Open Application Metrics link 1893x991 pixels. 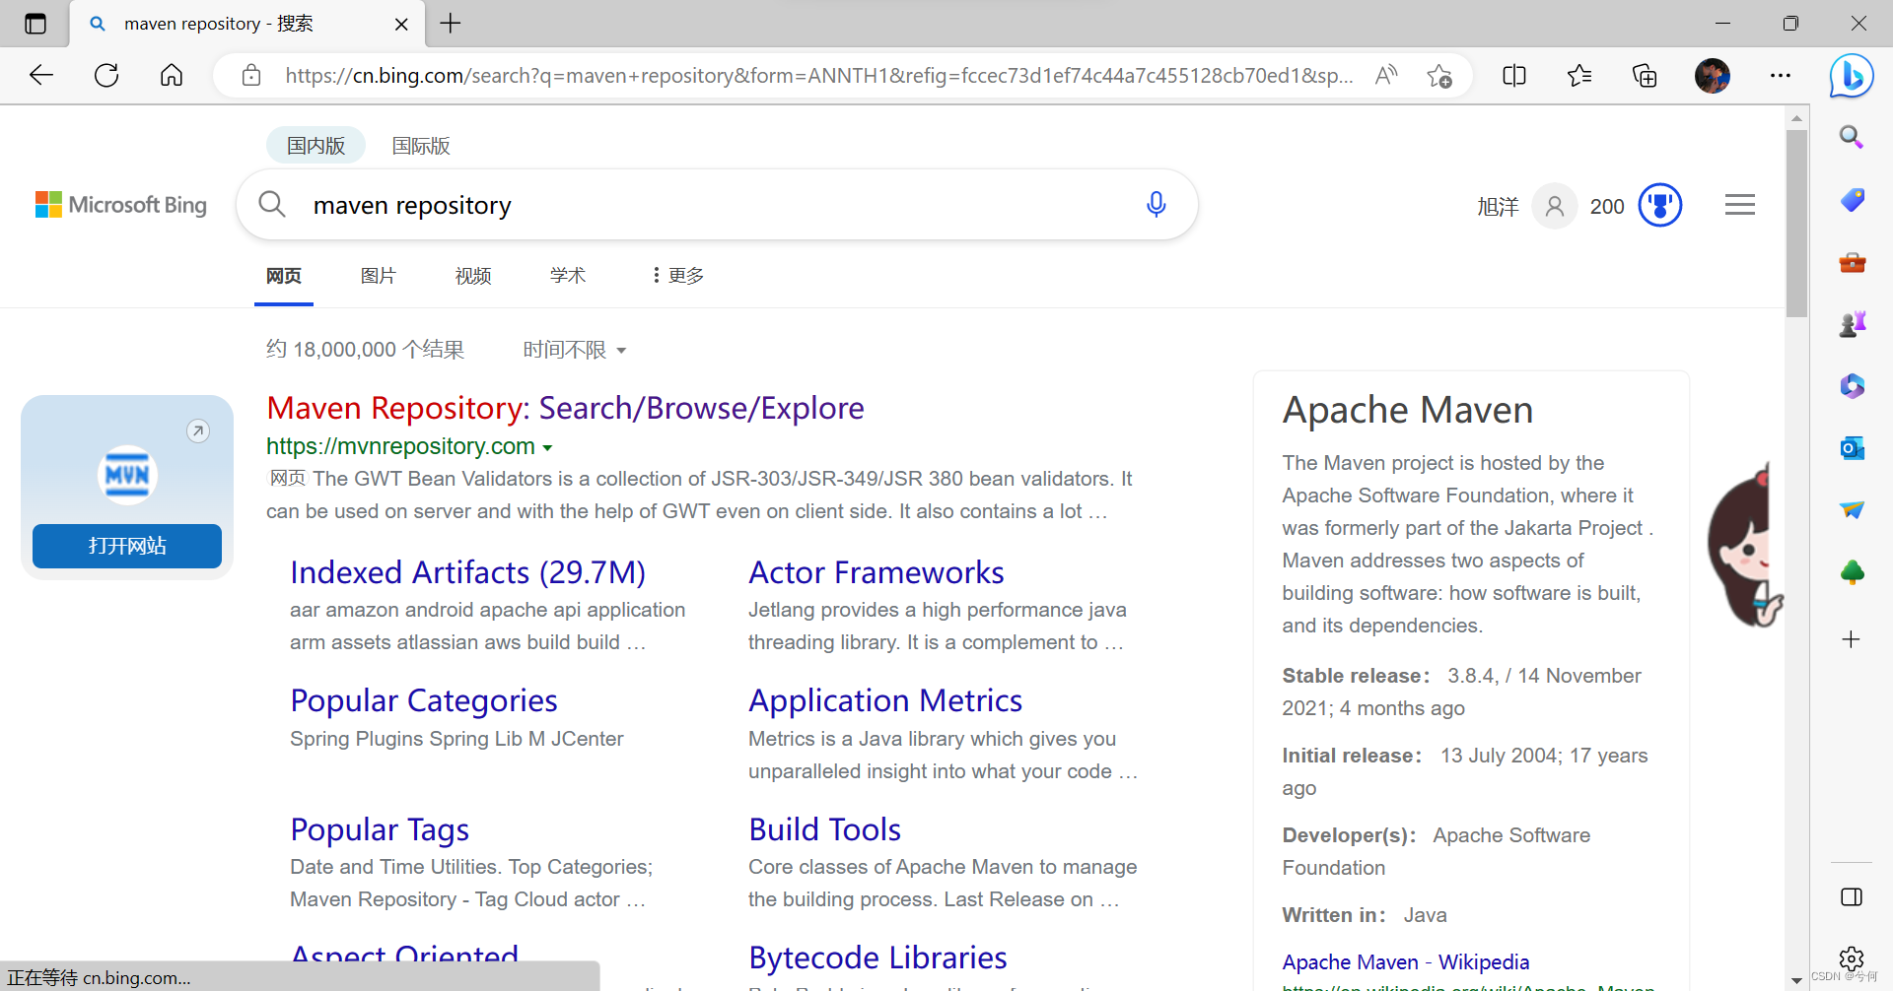885,700
